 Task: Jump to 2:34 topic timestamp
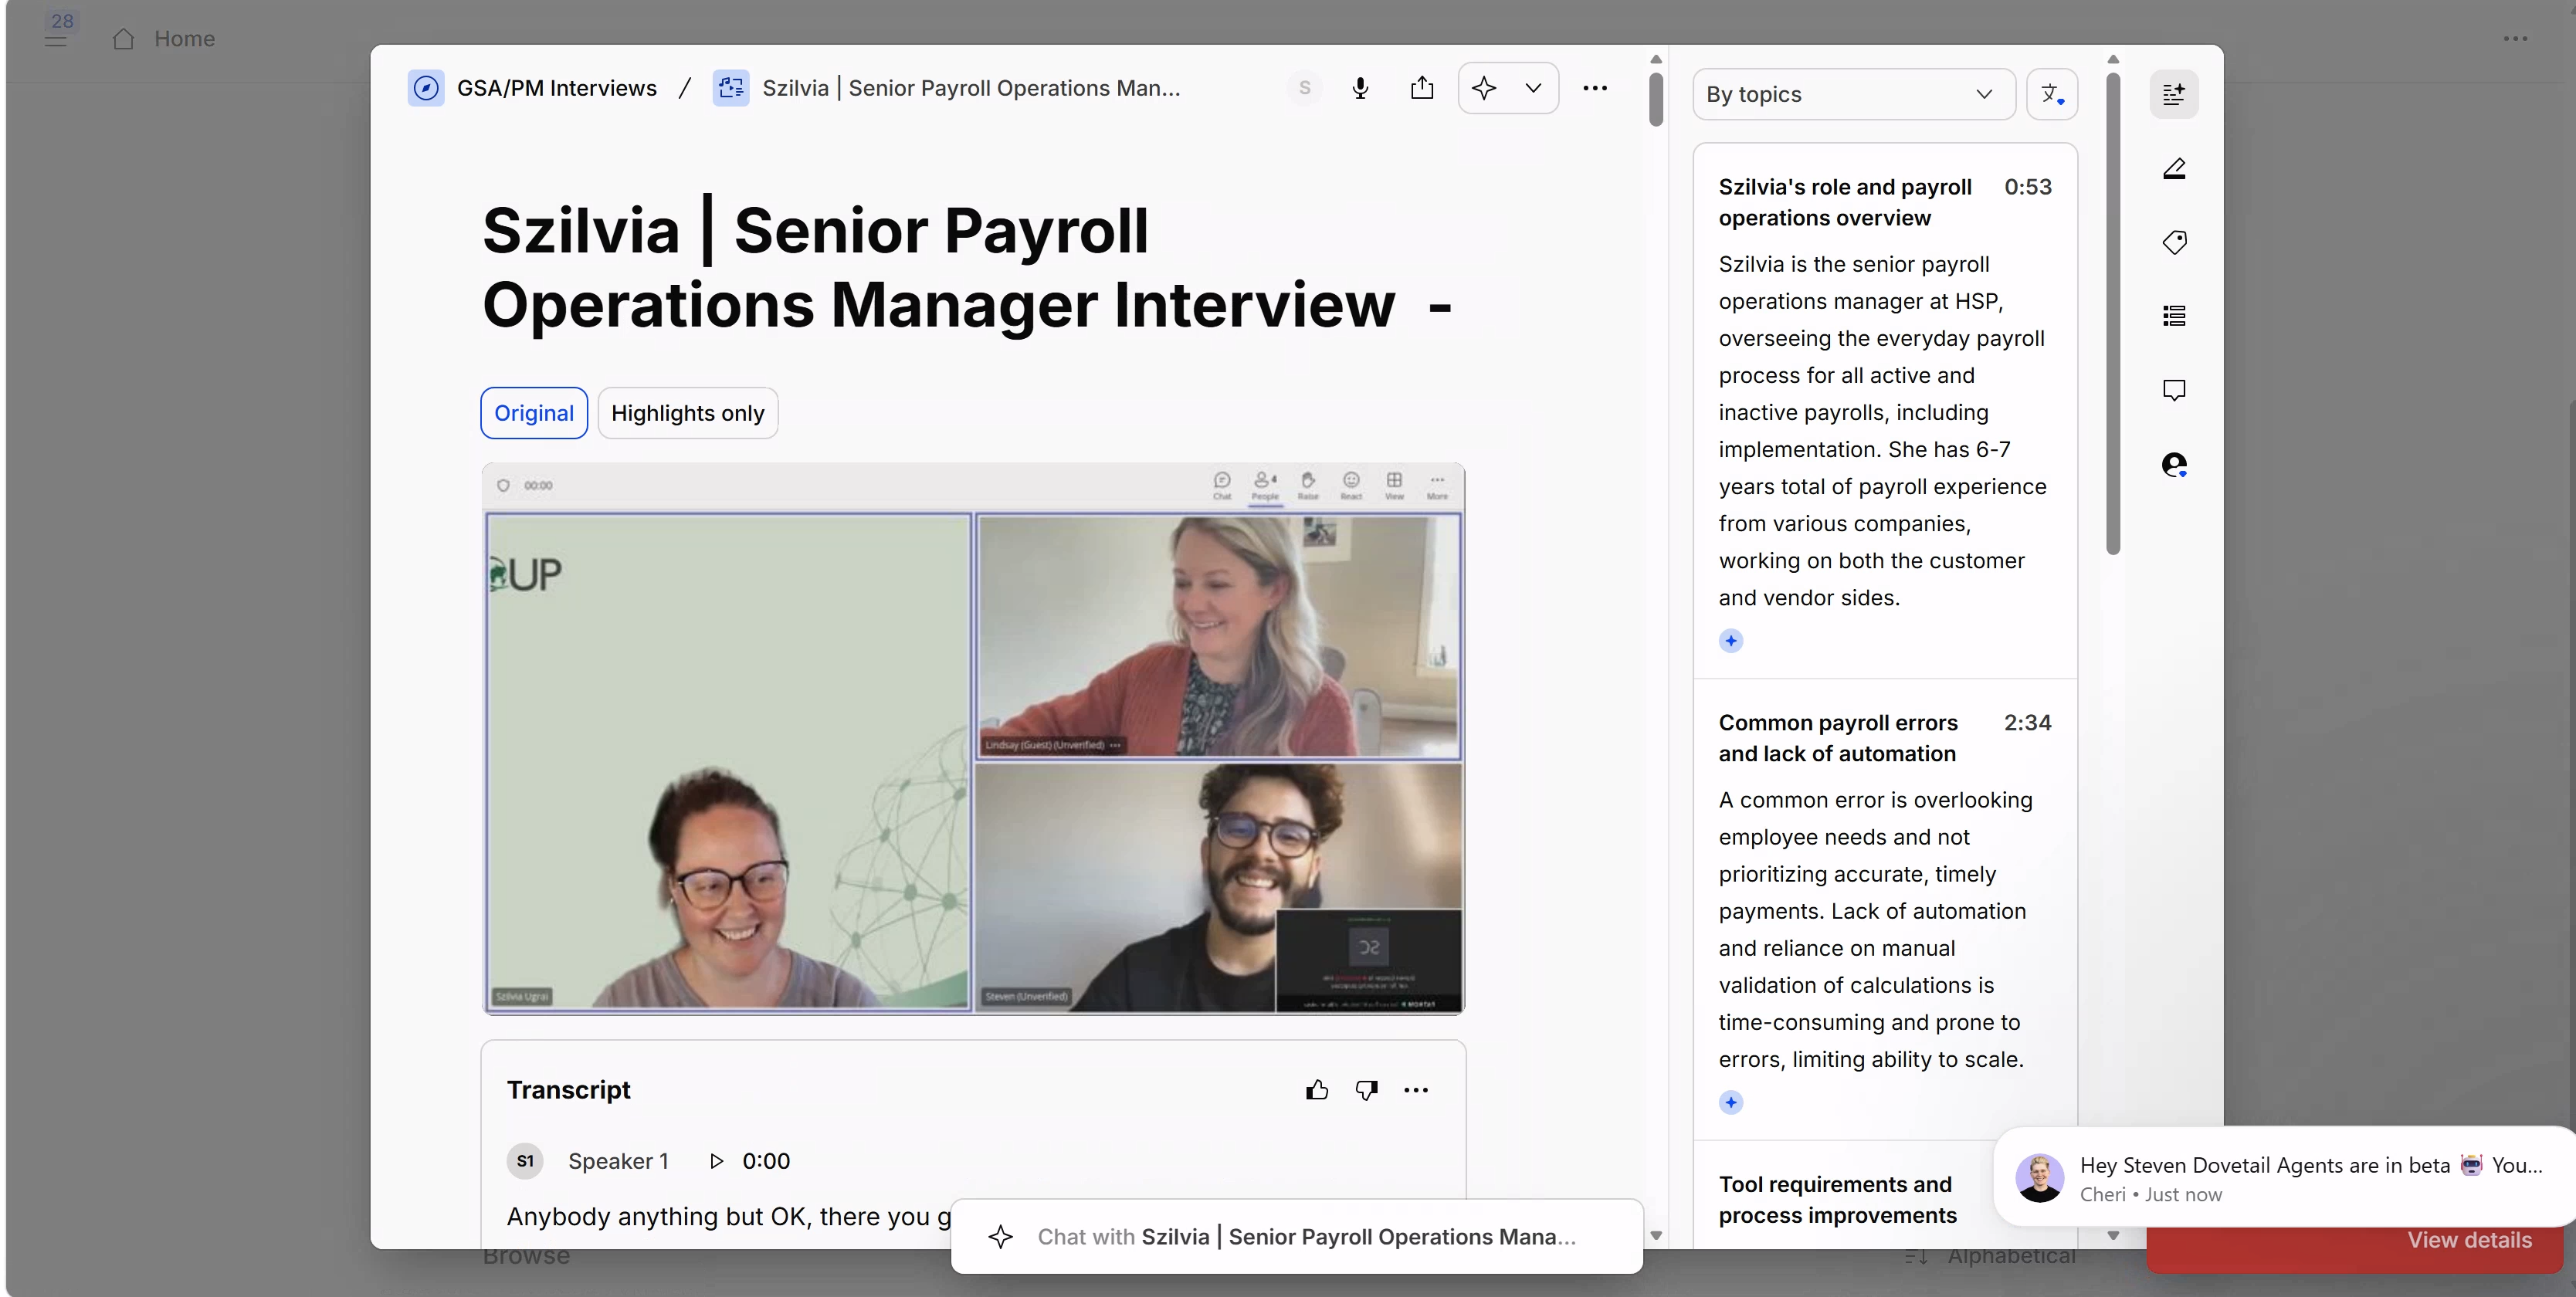point(2027,723)
